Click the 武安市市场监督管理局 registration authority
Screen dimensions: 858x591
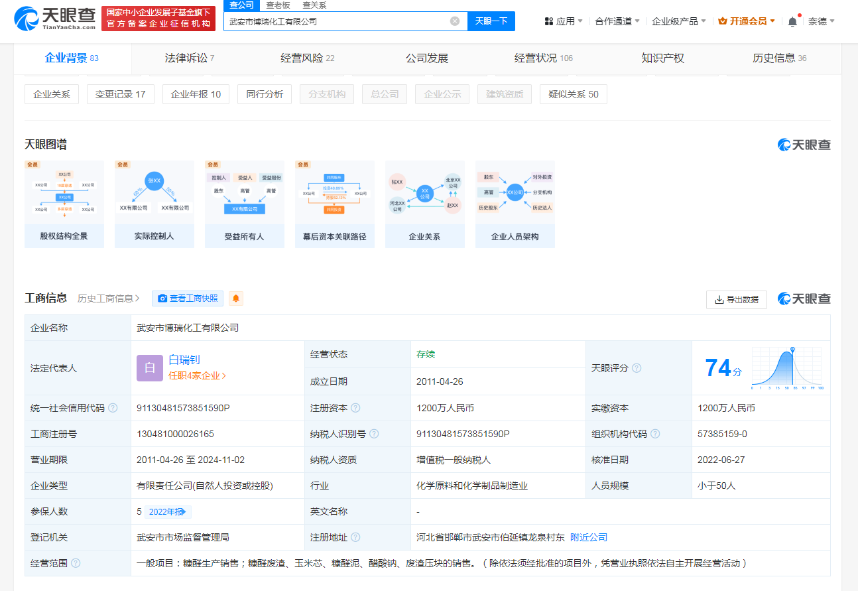pos(183,537)
